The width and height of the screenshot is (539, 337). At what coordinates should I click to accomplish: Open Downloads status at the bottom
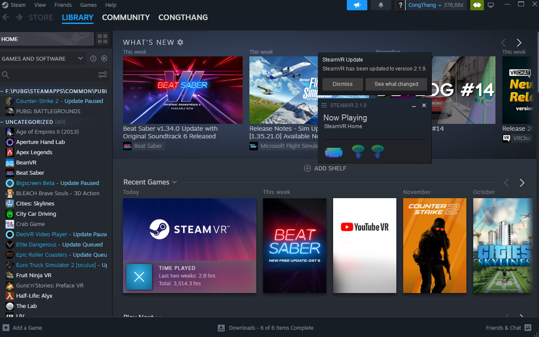tap(266, 328)
